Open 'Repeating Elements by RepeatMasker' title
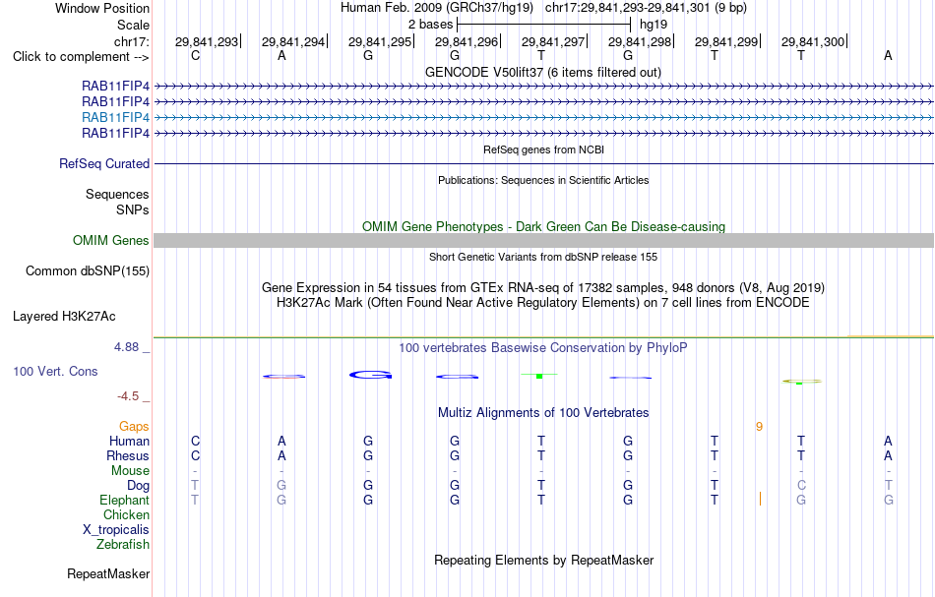Viewport: 935px width, 597px height. pyautogui.click(x=543, y=561)
